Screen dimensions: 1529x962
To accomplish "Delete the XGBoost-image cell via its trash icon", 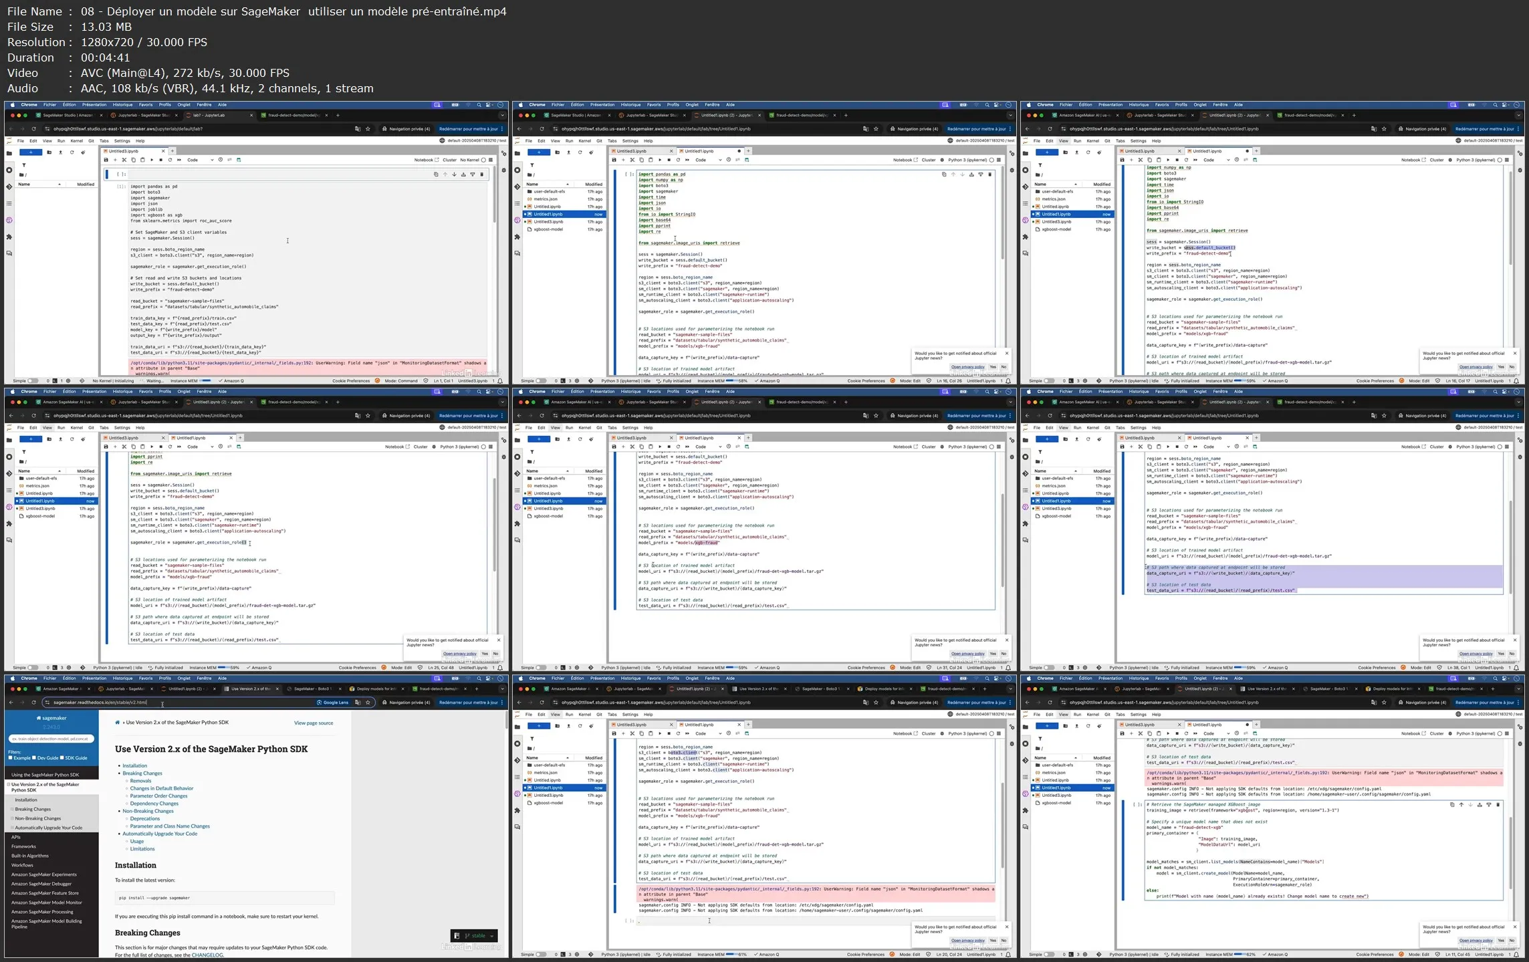I will pyautogui.click(x=1498, y=805).
